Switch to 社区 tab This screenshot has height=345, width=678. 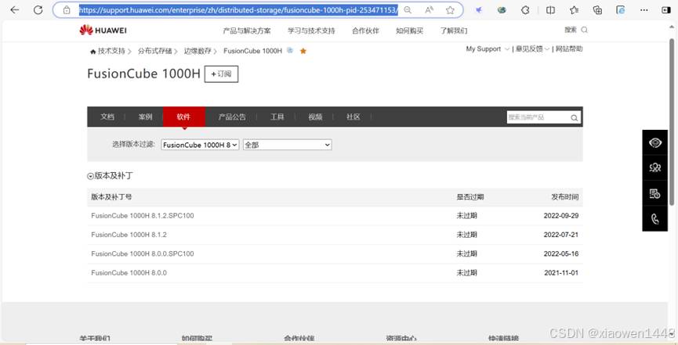[354, 117]
